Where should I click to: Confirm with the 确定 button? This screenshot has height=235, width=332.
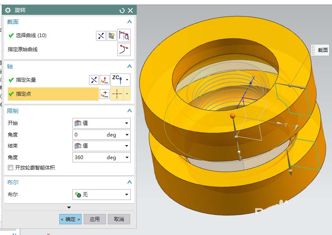(70, 219)
